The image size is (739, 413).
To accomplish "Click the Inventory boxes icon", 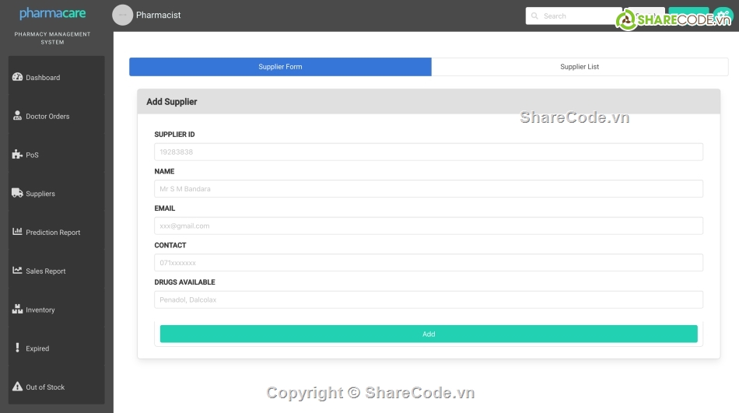I will (x=17, y=310).
